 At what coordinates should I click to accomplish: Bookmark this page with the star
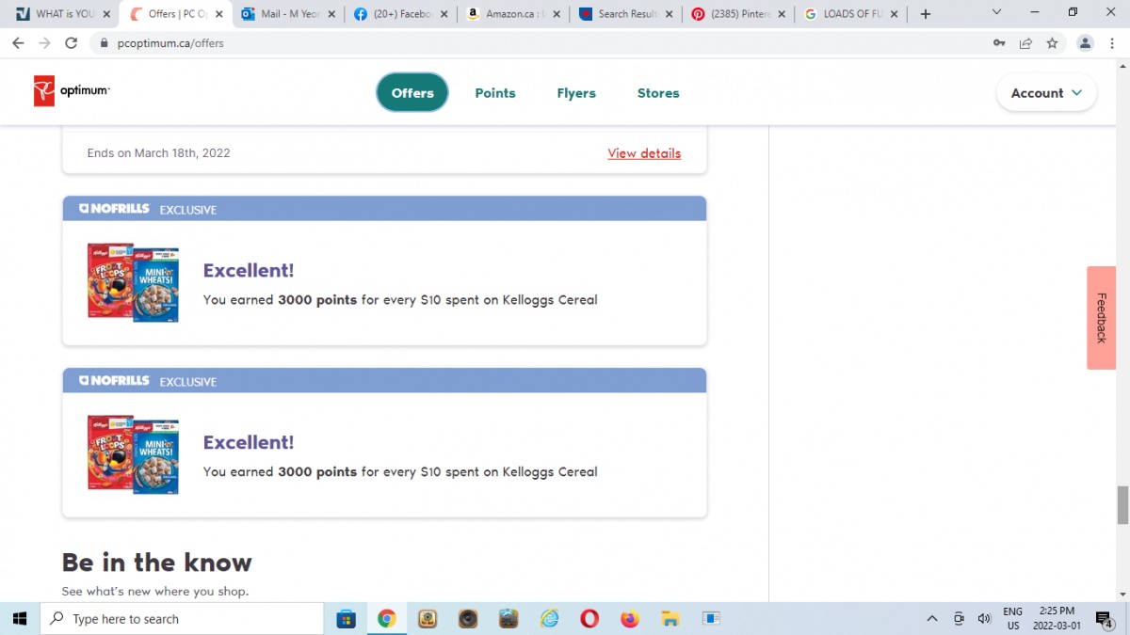click(1052, 43)
